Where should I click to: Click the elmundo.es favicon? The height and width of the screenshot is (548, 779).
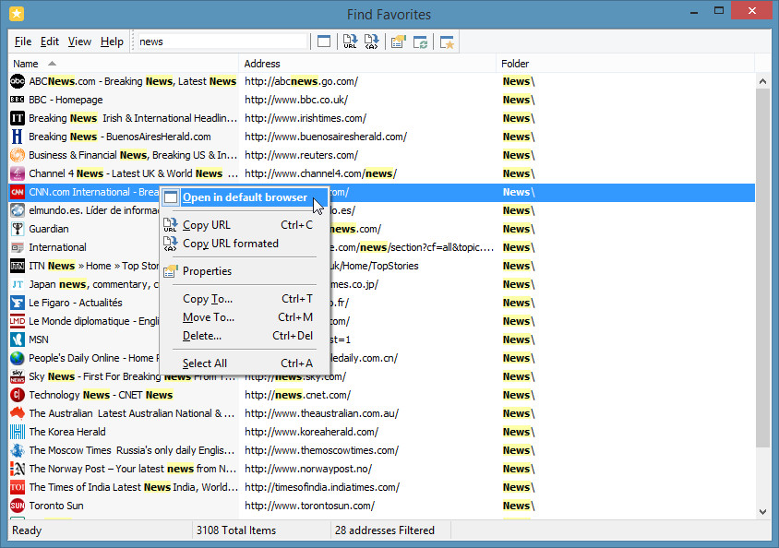18,210
